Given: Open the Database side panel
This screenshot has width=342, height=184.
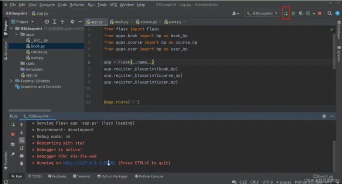Looking at the screenshot, I should [339, 30].
